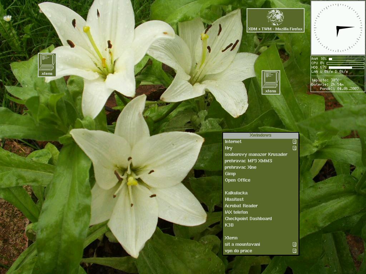
Task: Select prehravac MP3 XMMS menu entry
Action: coord(248,161)
